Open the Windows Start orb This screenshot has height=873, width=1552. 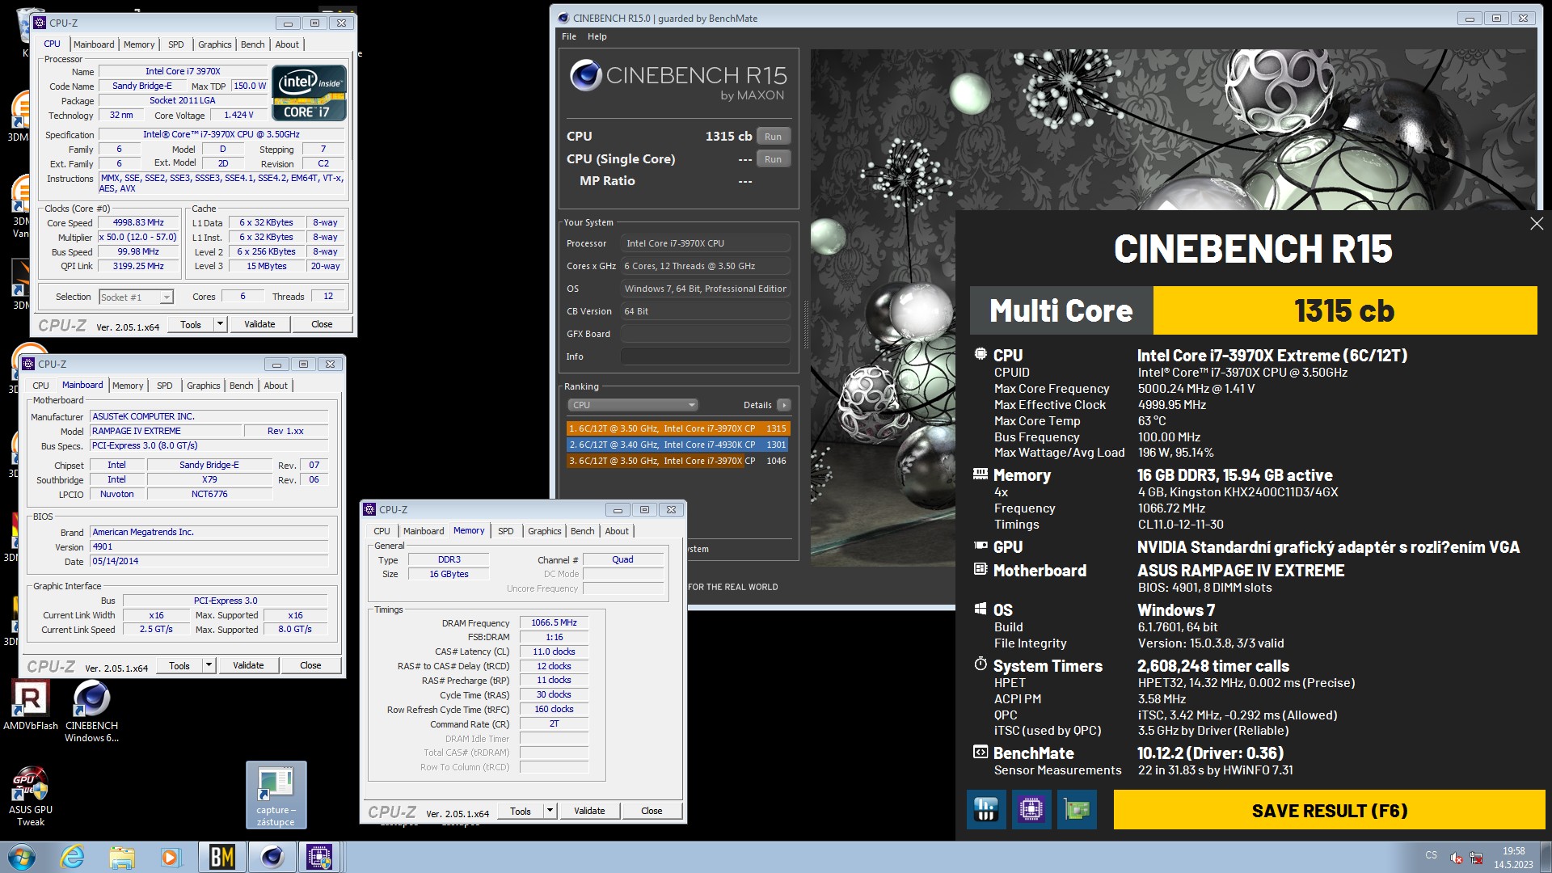pyautogui.click(x=22, y=857)
